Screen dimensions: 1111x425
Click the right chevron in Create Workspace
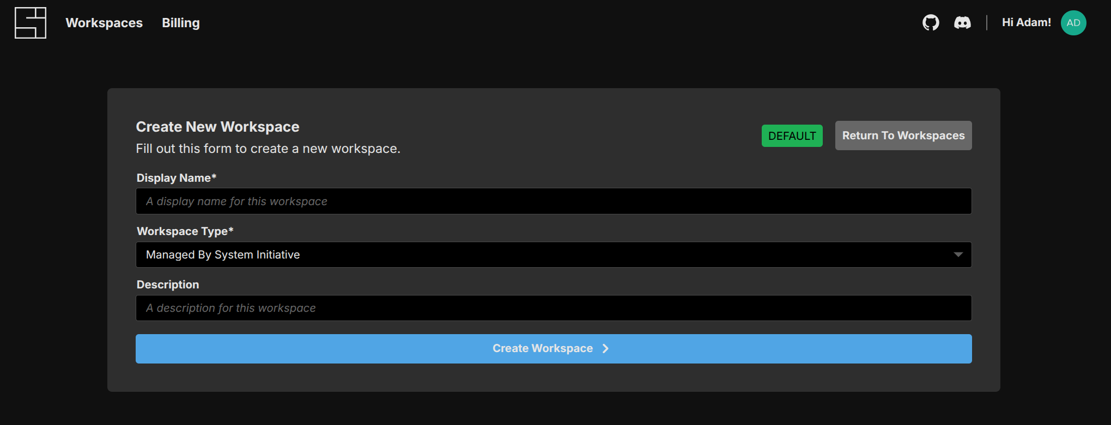tap(605, 349)
